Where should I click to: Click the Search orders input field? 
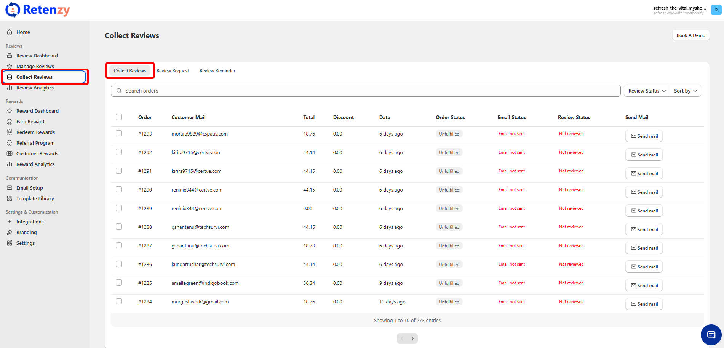click(x=366, y=91)
